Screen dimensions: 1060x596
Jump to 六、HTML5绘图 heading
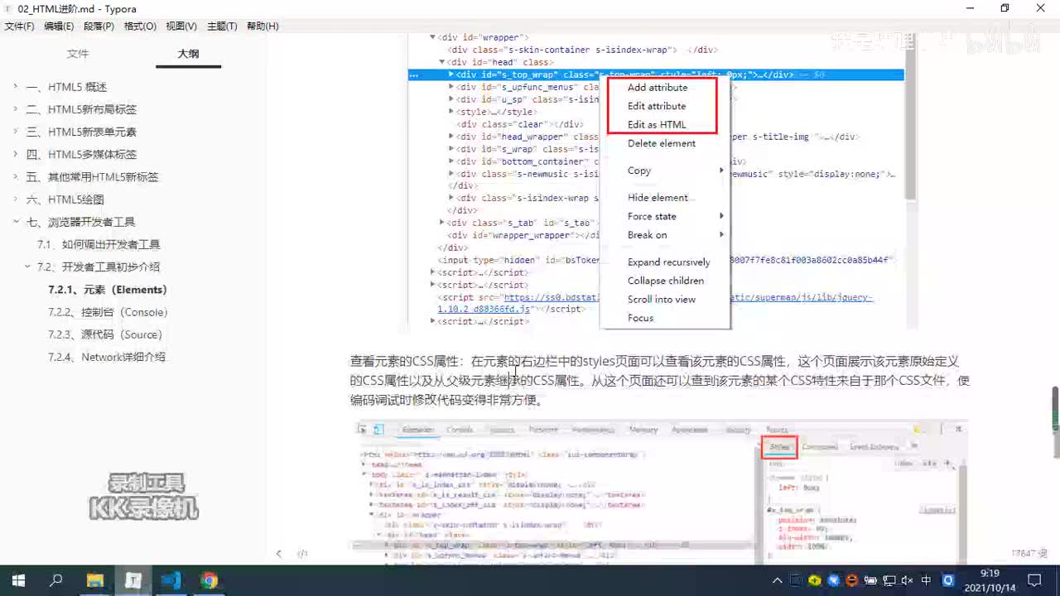click(x=65, y=199)
